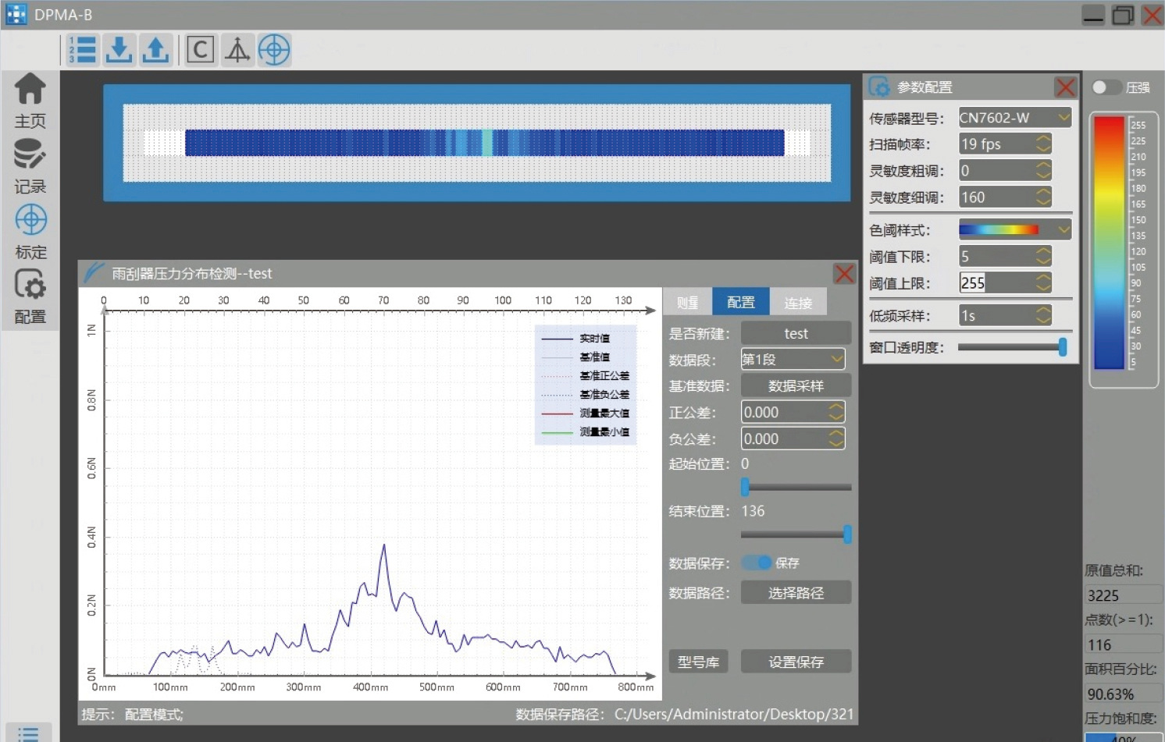Click the wiper icon in chart window title
This screenshot has width=1165, height=742.
point(94,272)
